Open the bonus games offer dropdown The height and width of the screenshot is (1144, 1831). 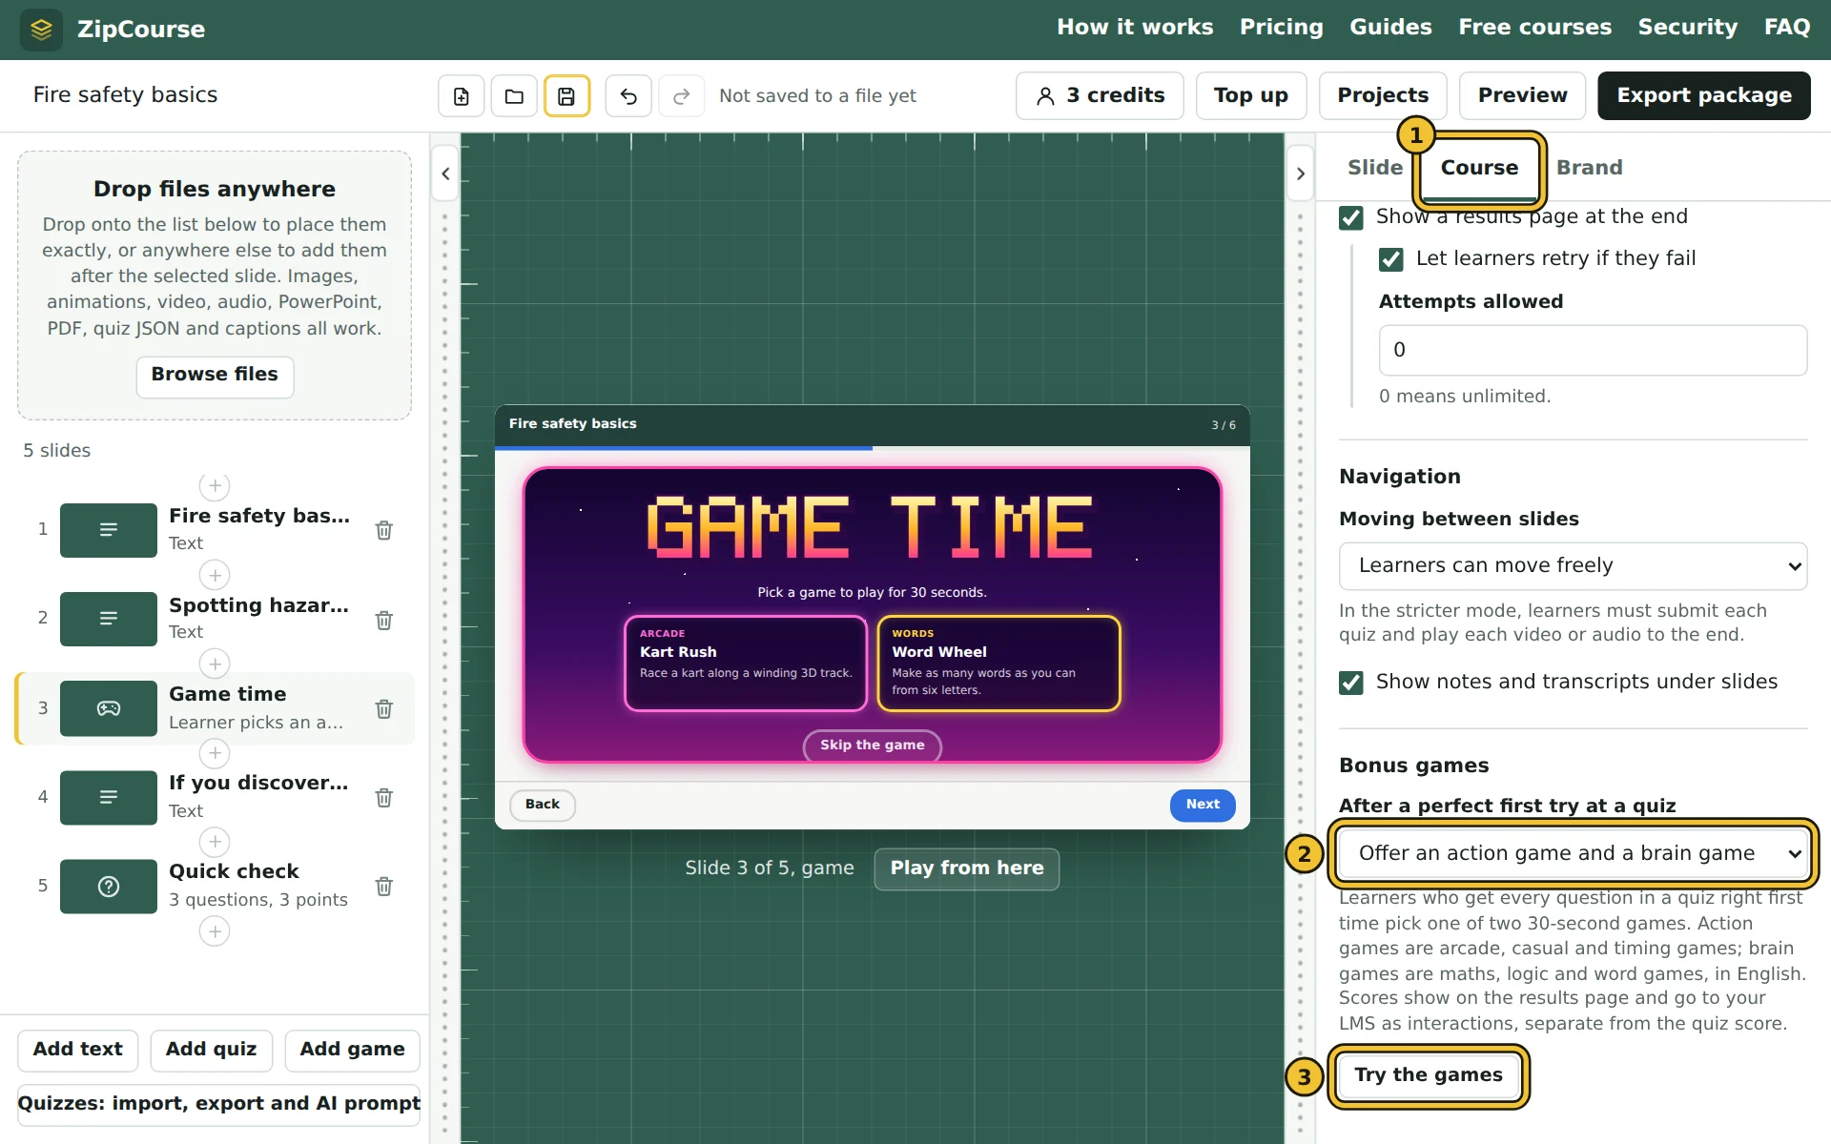coord(1574,853)
